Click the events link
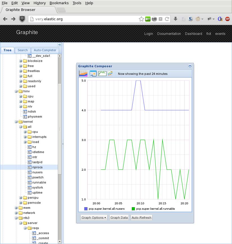Image resolution: width=232 pixels, height=244 pixels. pos(220,33)
